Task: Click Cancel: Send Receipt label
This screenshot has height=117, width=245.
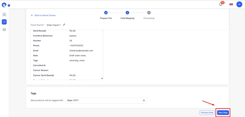Action: pyautogui.click(x=43, y=75)
